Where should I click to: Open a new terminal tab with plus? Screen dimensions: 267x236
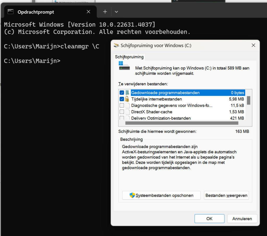pos(105,12)
